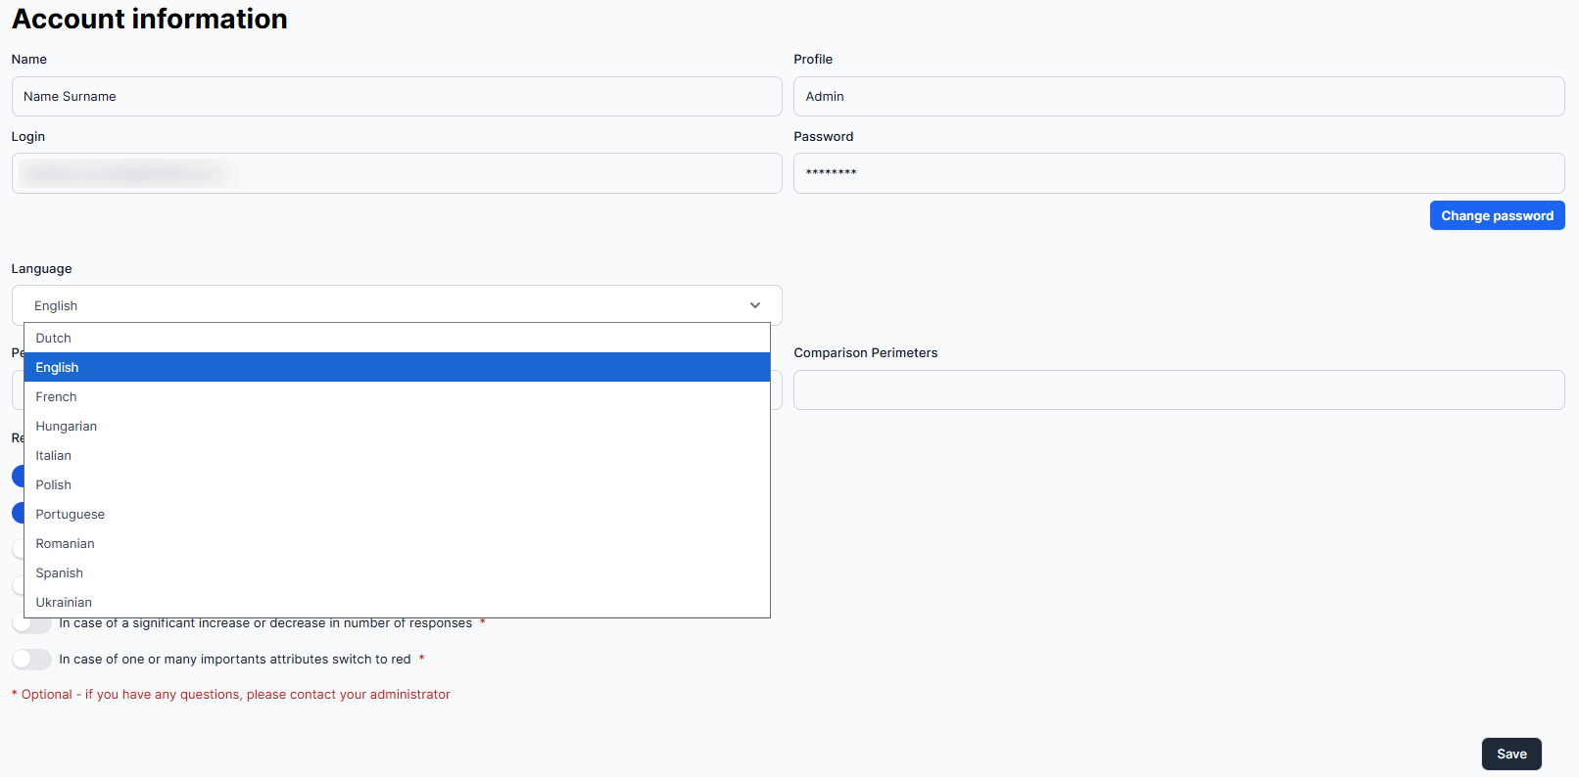The height and width of the screenshot is (777, 1579).
Task: Click the Save button
Action: (1510, 754)
